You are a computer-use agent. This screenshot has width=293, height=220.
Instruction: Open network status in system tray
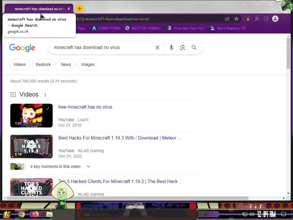(x=245, y=214)
